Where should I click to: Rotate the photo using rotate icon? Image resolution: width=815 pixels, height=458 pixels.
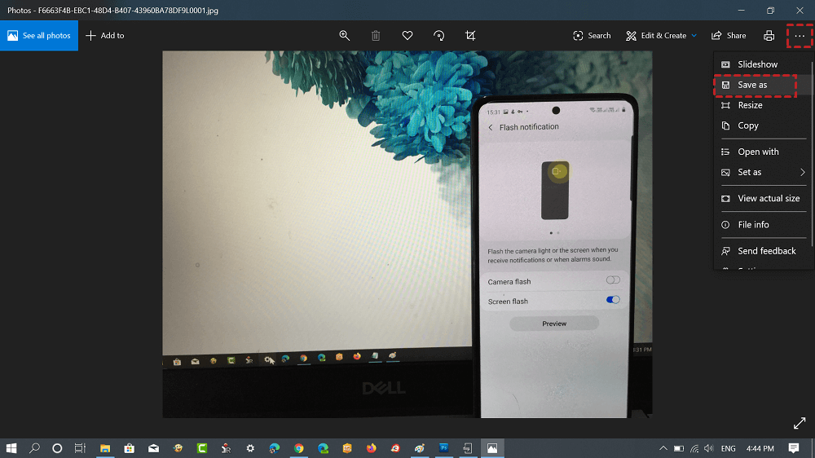coord(439,36)
